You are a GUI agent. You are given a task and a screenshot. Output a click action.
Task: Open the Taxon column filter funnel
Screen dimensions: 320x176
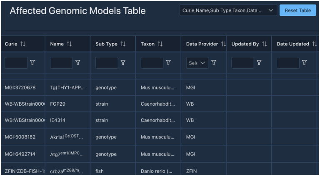click(x=168, y=62)
